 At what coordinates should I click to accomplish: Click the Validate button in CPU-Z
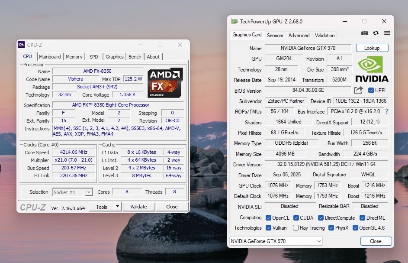click(x=139, y=206)
